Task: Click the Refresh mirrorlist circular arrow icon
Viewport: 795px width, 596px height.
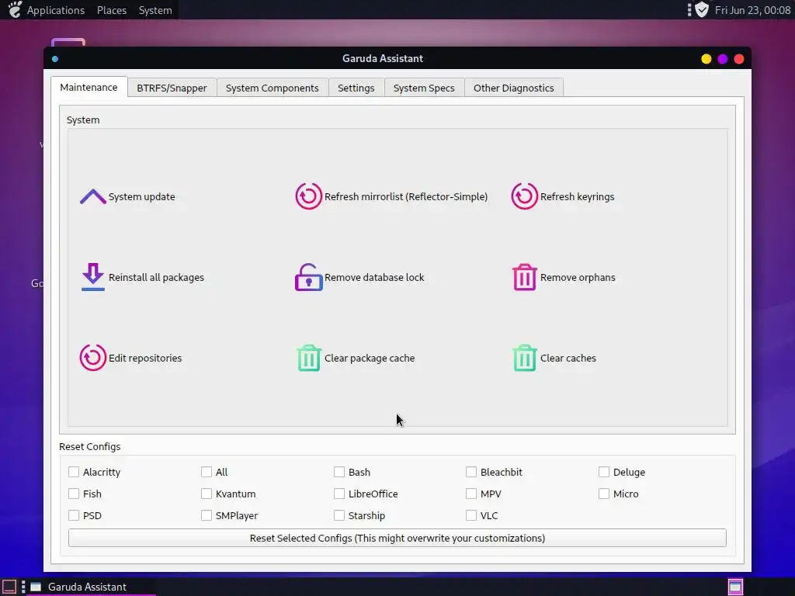Action: (x=308, y=196)
